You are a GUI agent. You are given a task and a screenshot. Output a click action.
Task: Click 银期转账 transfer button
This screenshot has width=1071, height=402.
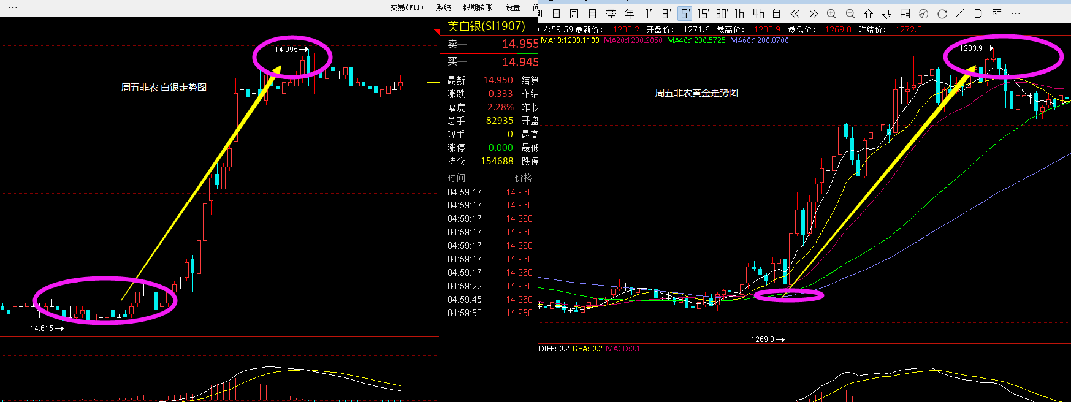(x=478, y=7)
